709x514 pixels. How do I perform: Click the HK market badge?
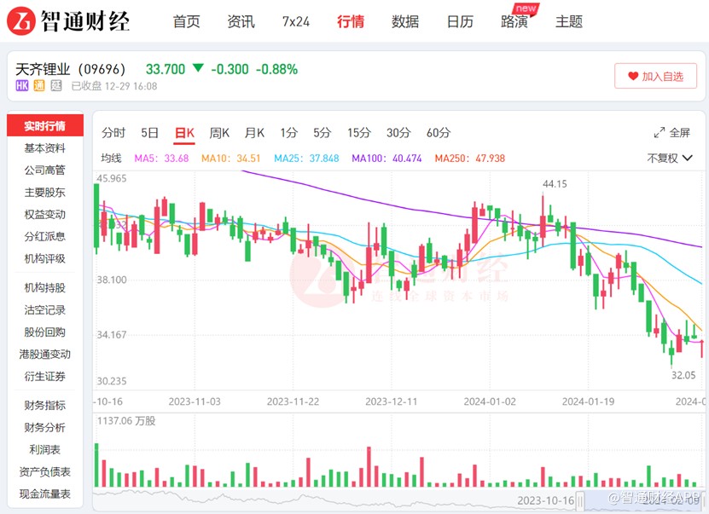coord(21,85)
